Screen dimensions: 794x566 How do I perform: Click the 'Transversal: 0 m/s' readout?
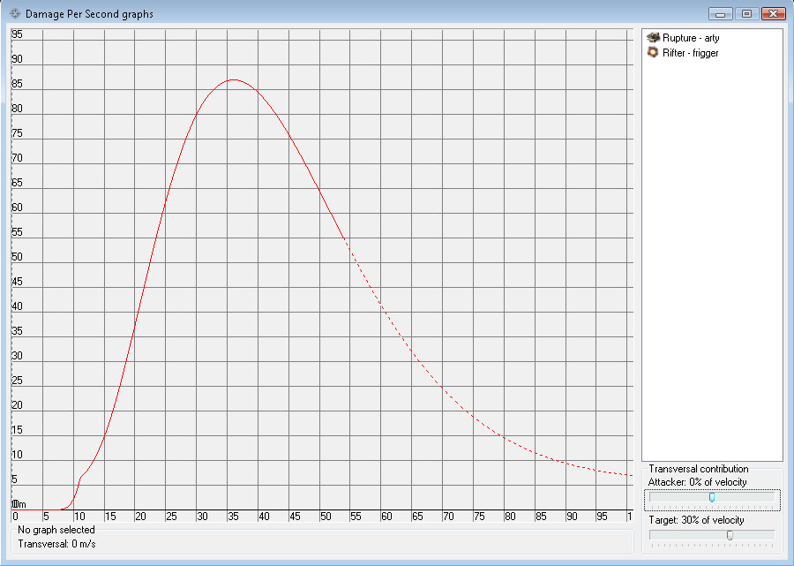point(56,544)
